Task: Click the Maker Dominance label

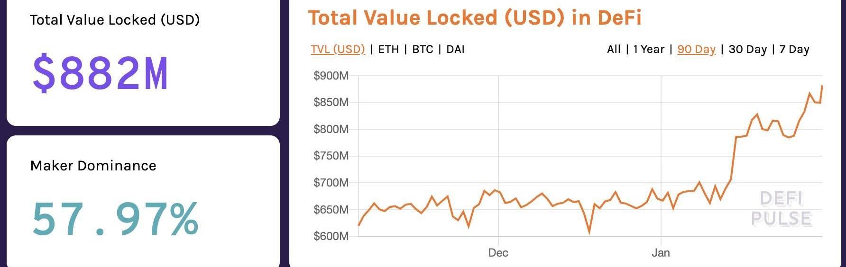Action: pos(93,166)
